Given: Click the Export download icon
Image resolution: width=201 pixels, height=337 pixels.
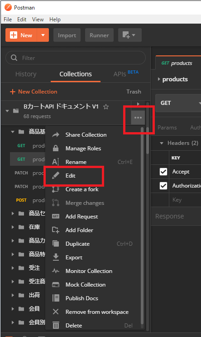Looking at the screenshot, I should (x=56, y=257).
